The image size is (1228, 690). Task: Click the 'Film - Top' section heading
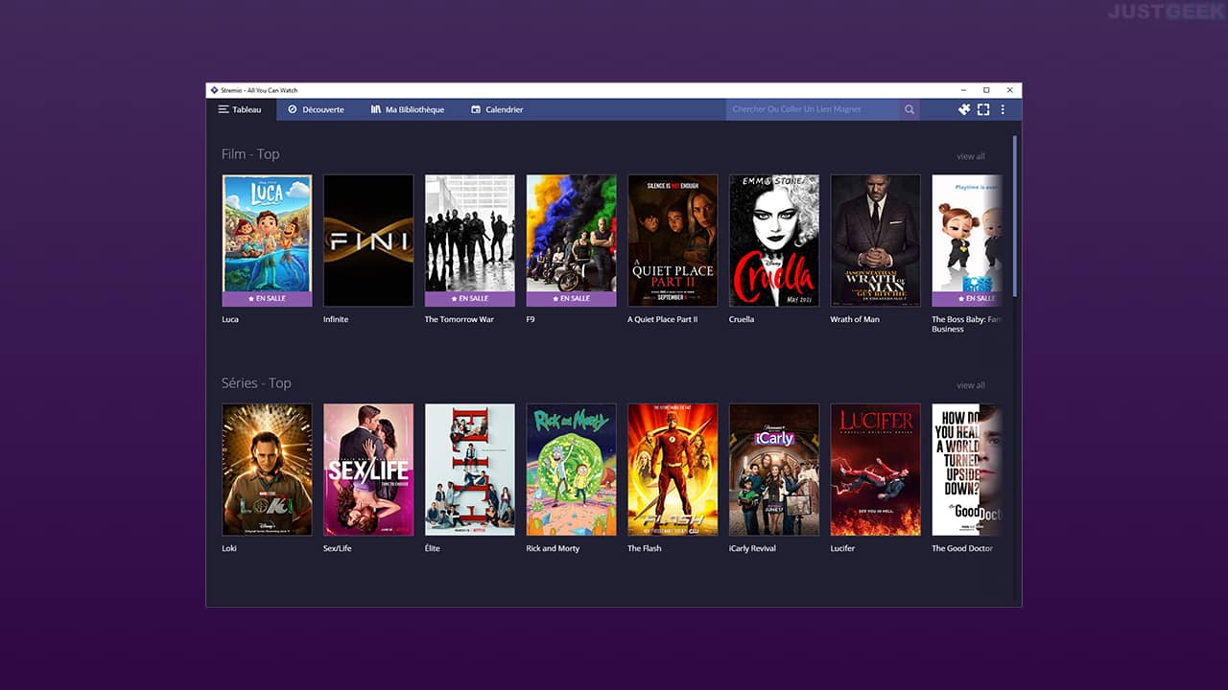(250, 154)
